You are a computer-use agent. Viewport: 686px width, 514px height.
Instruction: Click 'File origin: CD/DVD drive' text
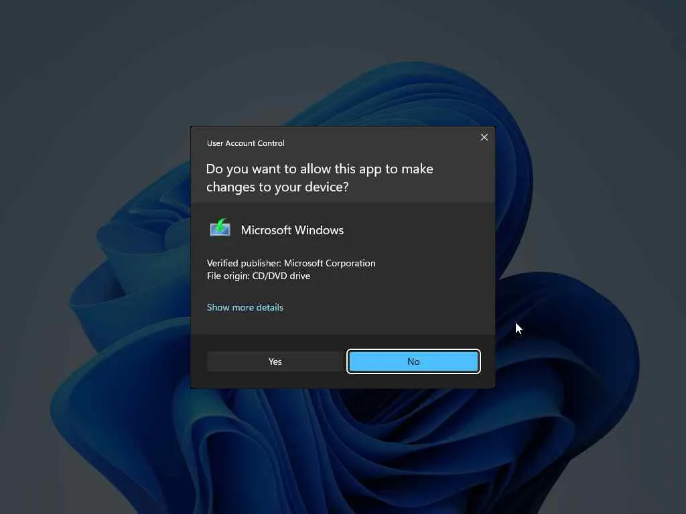tap(259, 276)
